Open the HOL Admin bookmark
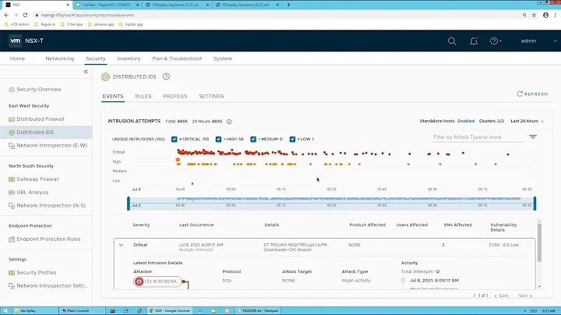The image size is (561, 315). [x=17, y=24]
